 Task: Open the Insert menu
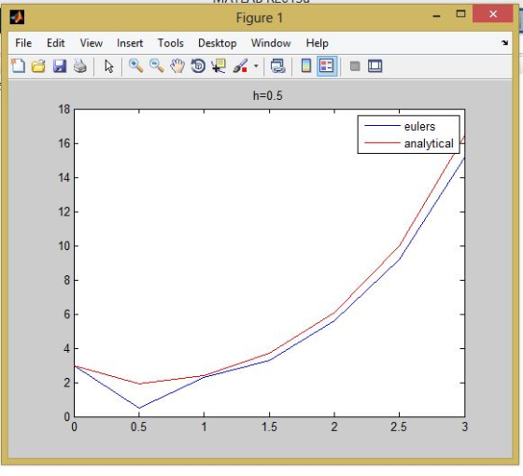point(130,43)
